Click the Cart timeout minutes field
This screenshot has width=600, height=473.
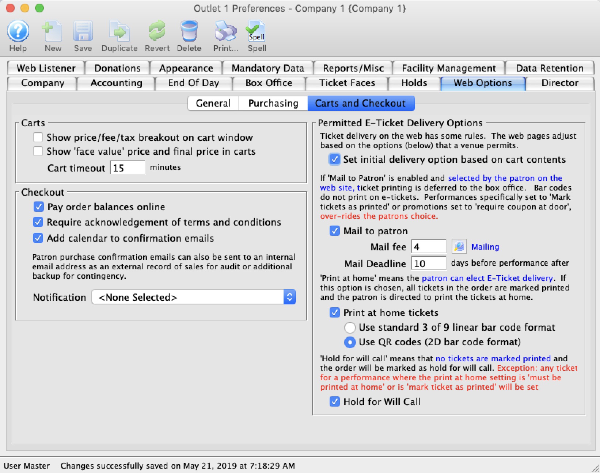pyautogui.click(x=128, y=168)
